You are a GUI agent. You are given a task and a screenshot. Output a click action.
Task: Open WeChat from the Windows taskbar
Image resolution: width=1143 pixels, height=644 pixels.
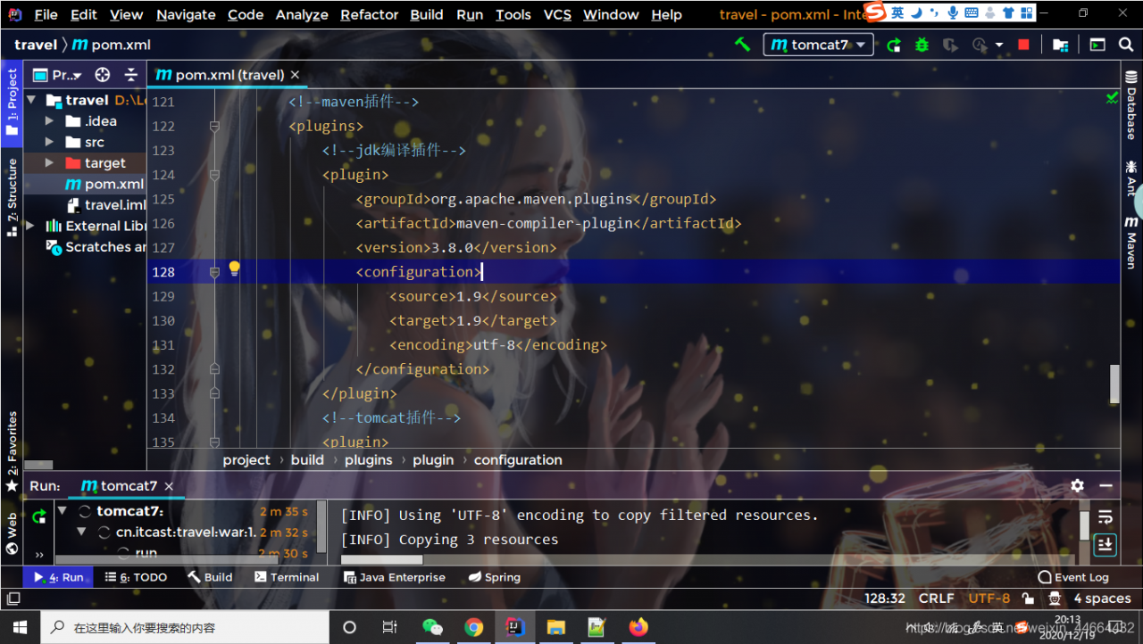pos(432,627)
